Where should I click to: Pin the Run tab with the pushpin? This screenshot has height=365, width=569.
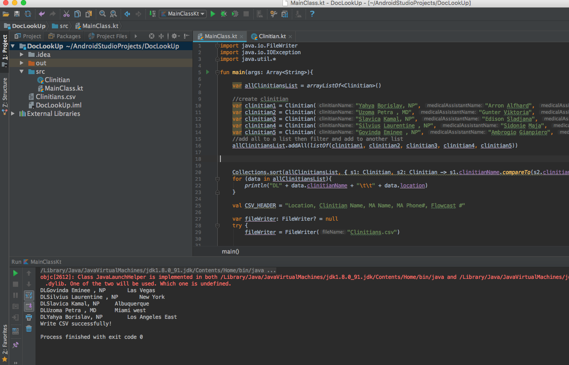point(16,344)
